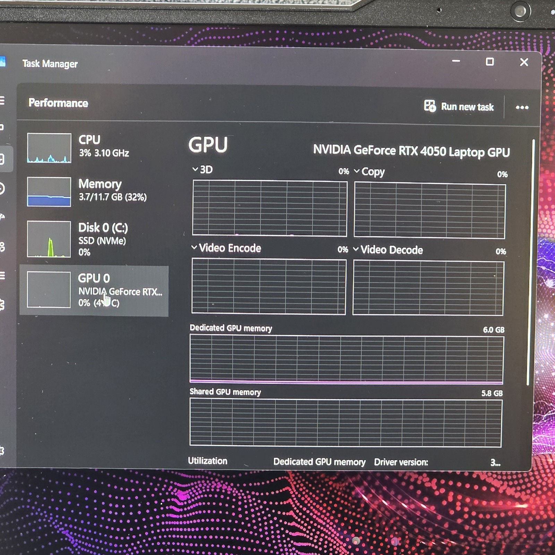The image size is (555, 555).
Task: Click inside the 3D usage graph
Action: coord(270,208)
